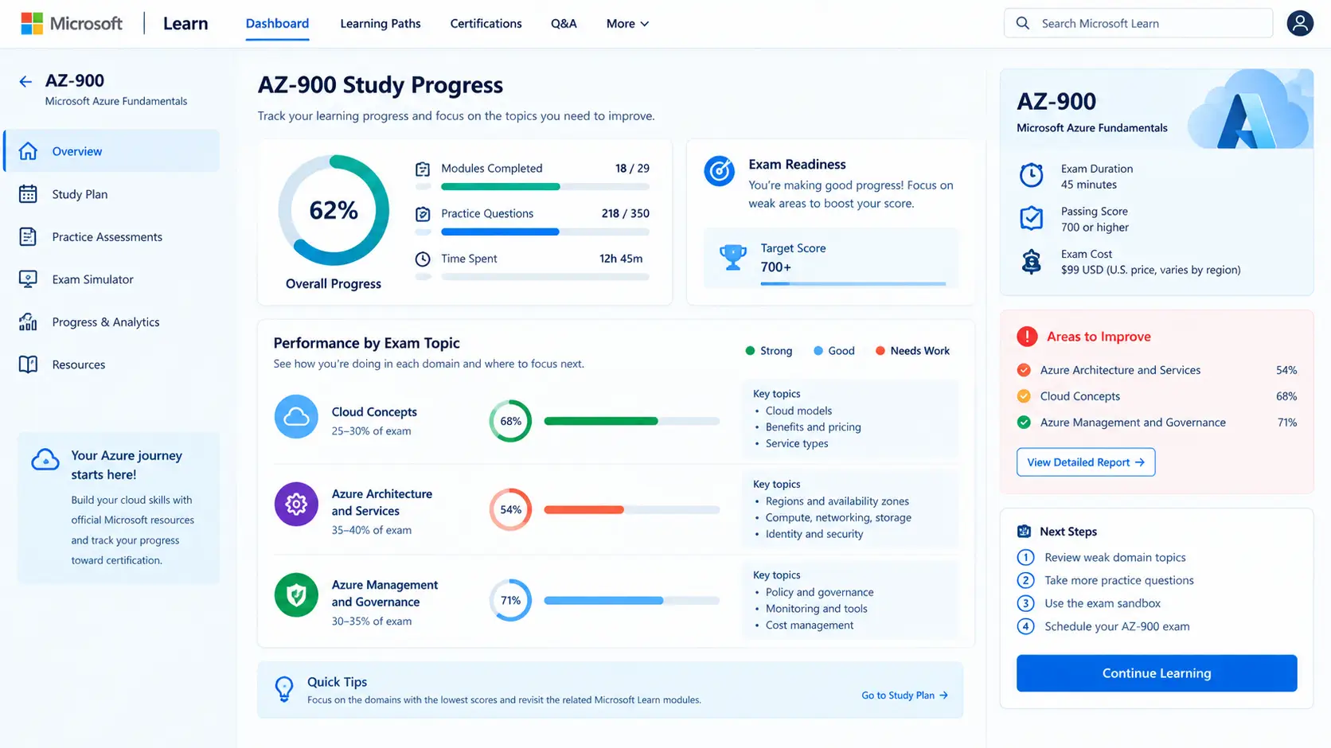Image resolution: width=1331 pixels, height=748 pixels.
Task: Go back using the AZ-900 arrow
Action: 25,81
